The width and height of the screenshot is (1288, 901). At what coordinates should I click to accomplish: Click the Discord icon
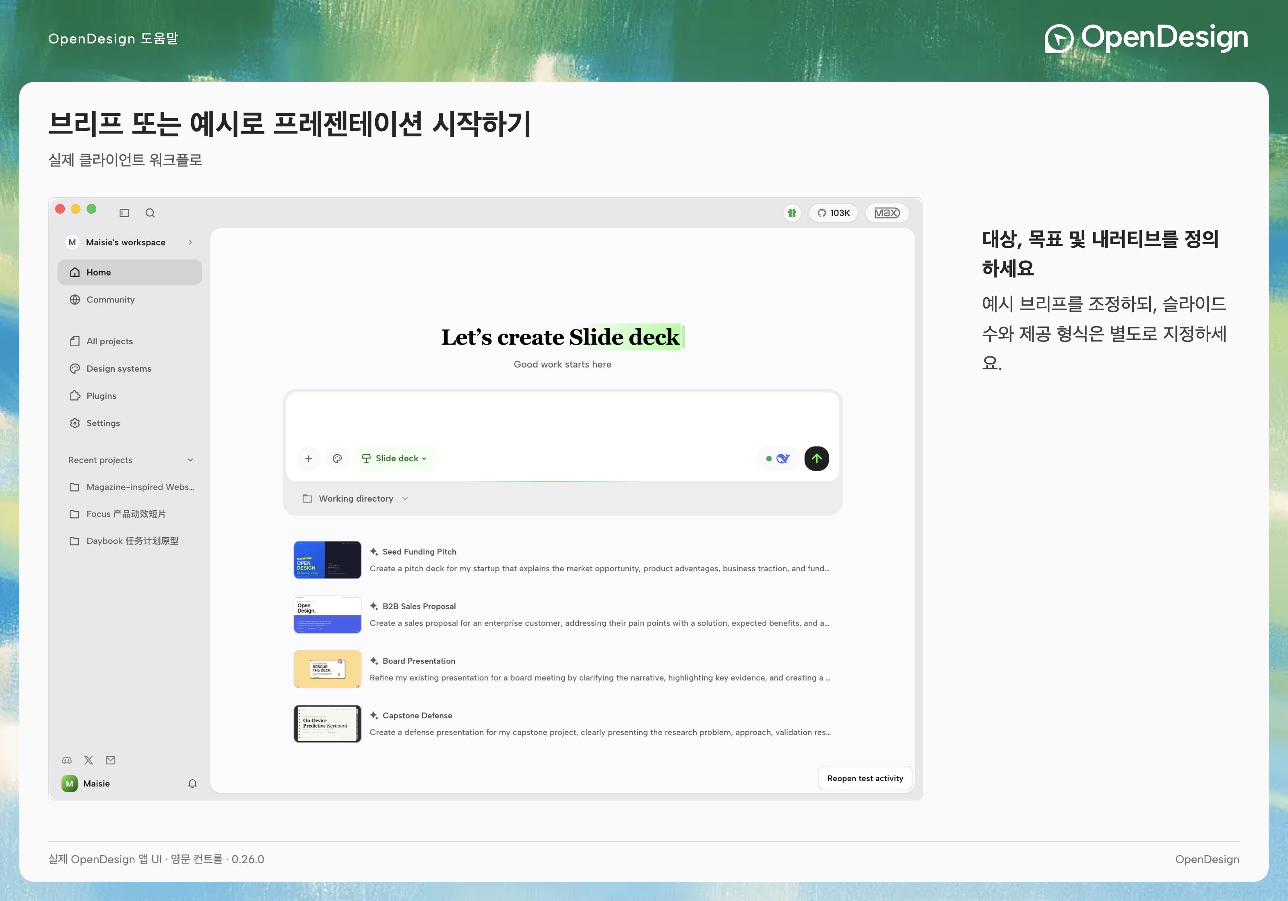click(67, 760)
